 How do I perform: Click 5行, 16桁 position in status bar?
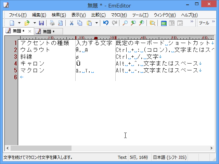(x=139, y=157)
